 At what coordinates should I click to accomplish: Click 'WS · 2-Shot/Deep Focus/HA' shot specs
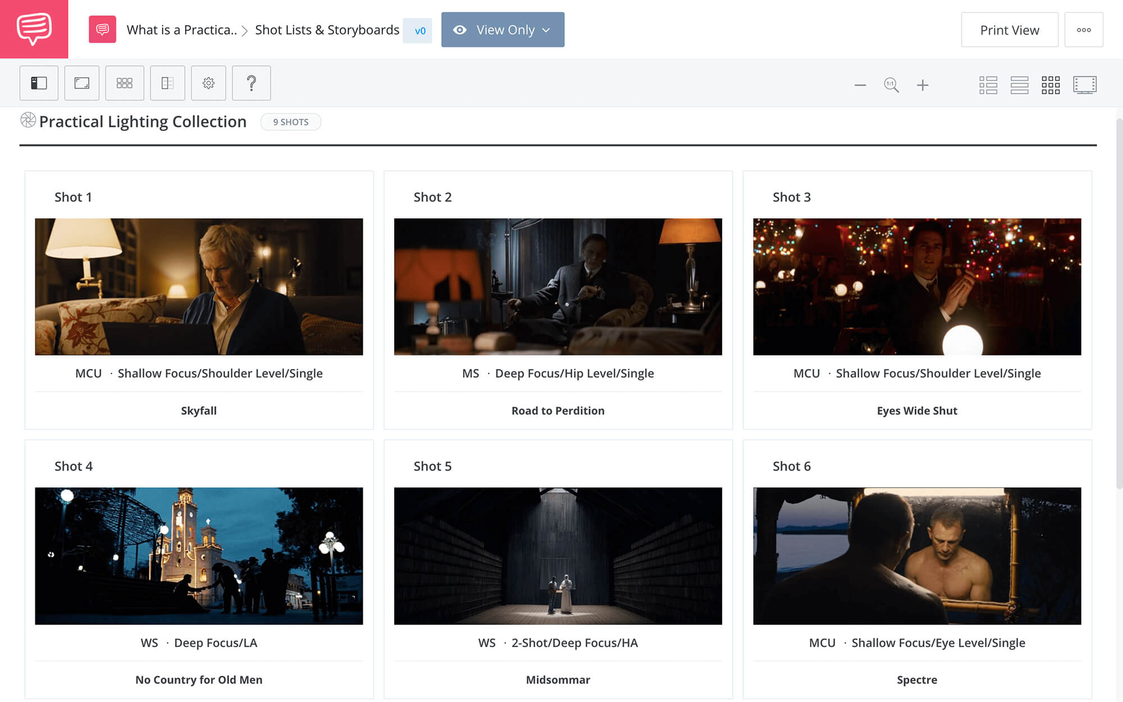pos(558,642)
